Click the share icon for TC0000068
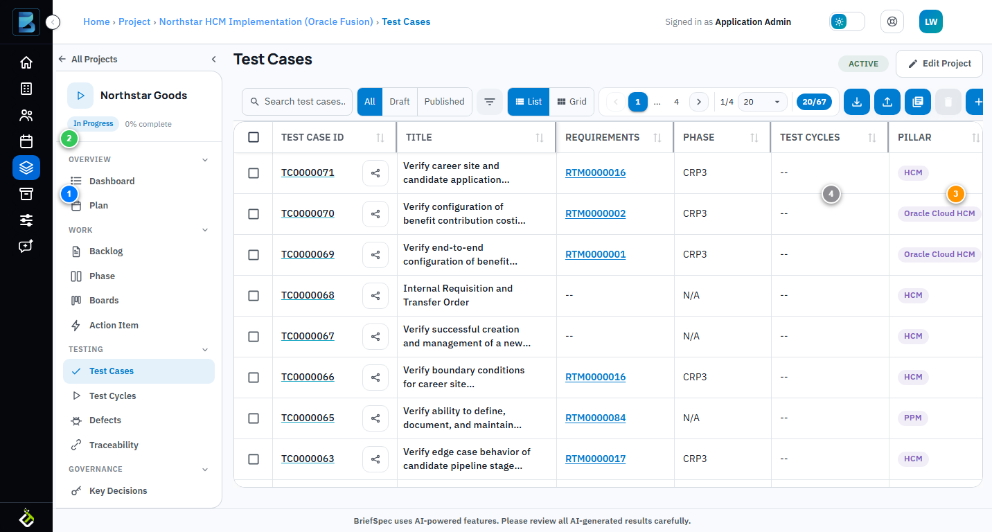 [375, 296]
